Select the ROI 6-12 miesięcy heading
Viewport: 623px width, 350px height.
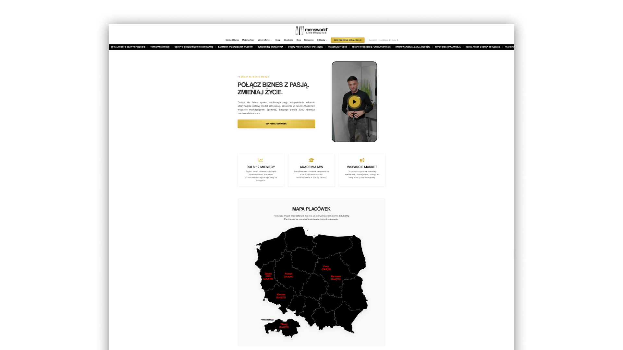tap(261, 167)
